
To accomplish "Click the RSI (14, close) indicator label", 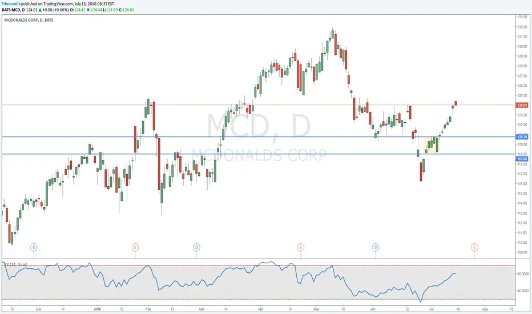I will point(15,264).
